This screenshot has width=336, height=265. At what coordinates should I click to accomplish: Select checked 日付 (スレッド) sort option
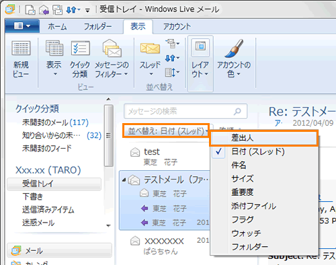point(264,152)
